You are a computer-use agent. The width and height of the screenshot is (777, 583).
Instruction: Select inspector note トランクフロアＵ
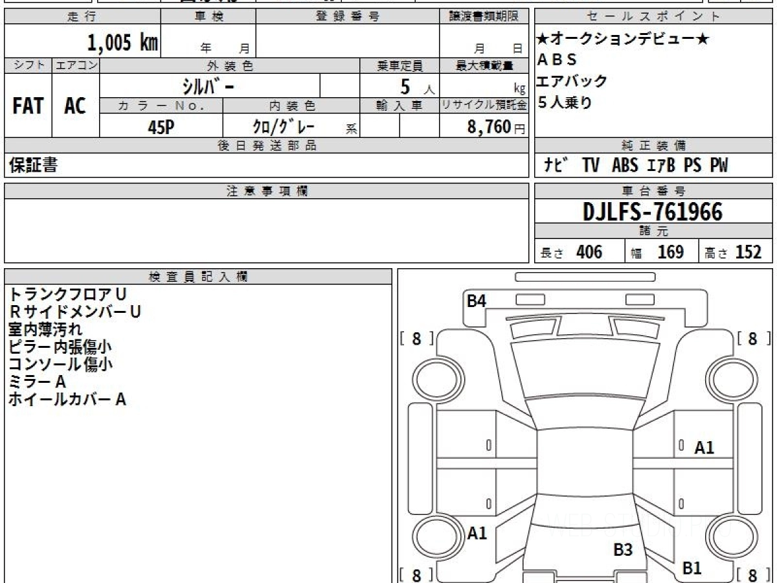pyautogui.click(x=68, y=295)
